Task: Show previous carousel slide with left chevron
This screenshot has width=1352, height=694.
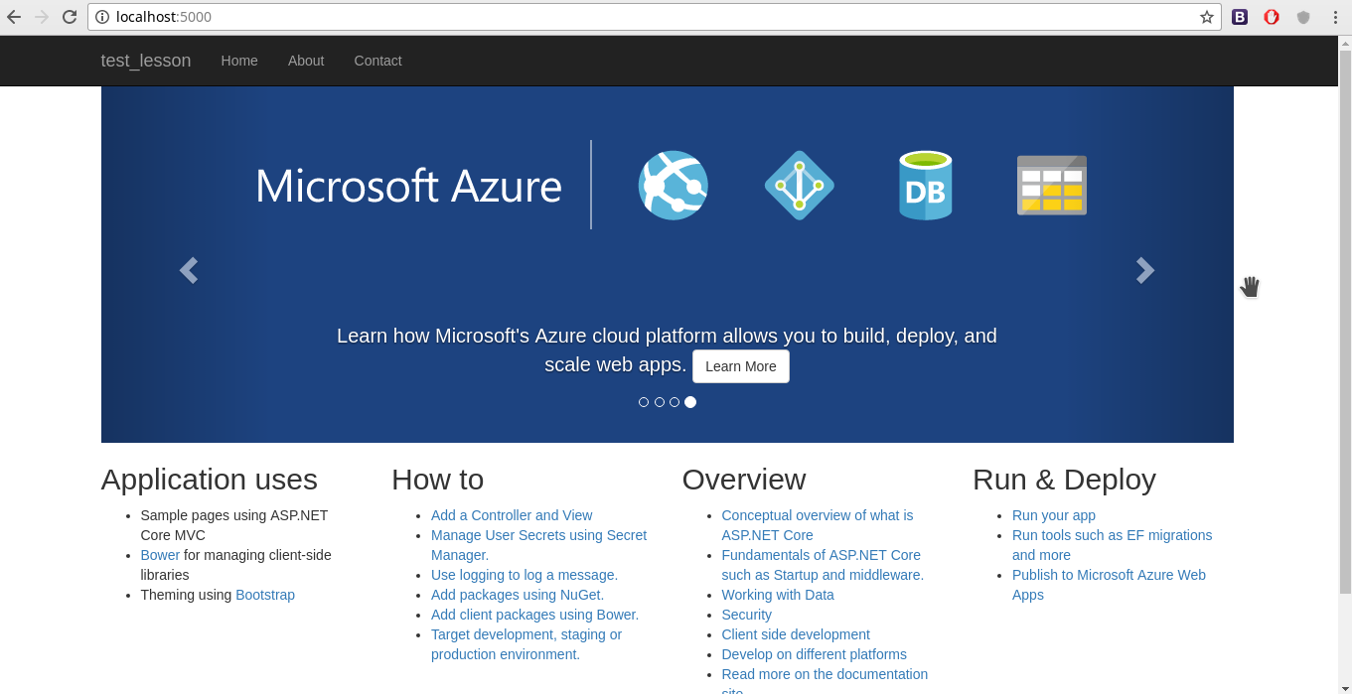Action: tap(189, 270)
